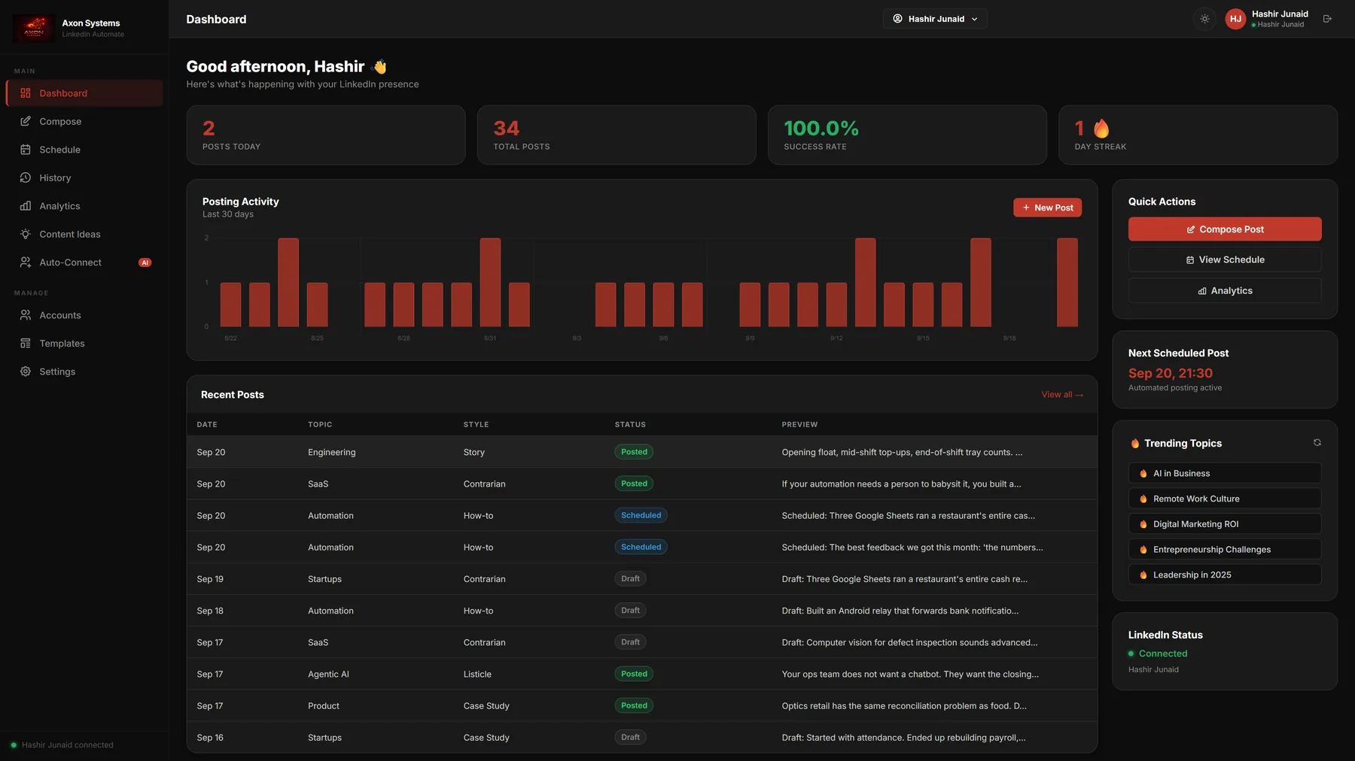Go to Schedule in the sidebar
The image size is (1355, 761).
[84, 150]
